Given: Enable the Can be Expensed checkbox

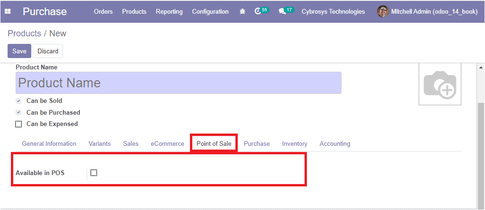Looking at the screenshot, I should pos(18,124).
